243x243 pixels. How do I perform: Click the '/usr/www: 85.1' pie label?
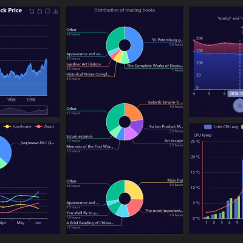click(x=37, y=143)
